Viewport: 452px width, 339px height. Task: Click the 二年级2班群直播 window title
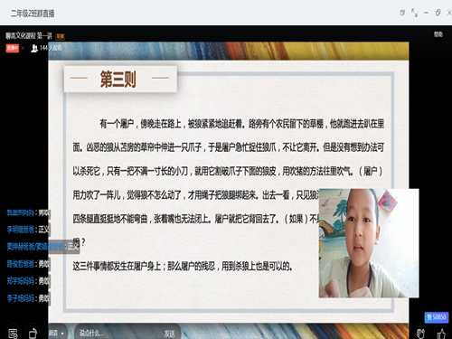[x=33, y=14]
